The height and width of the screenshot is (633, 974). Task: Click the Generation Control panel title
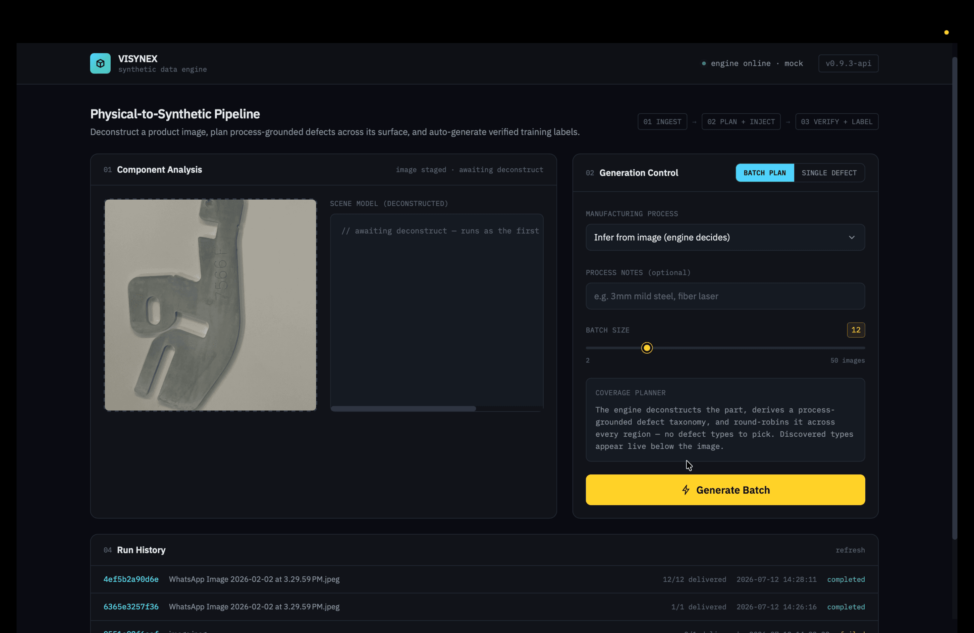point(638,173)
